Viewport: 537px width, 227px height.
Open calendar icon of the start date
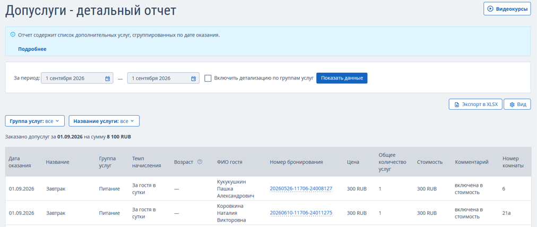point(108,78)
